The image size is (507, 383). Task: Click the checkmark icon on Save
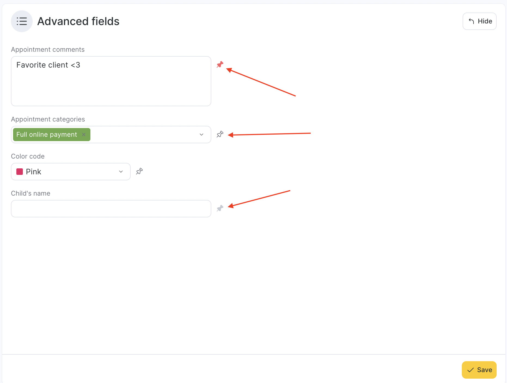tap(471, 370)
